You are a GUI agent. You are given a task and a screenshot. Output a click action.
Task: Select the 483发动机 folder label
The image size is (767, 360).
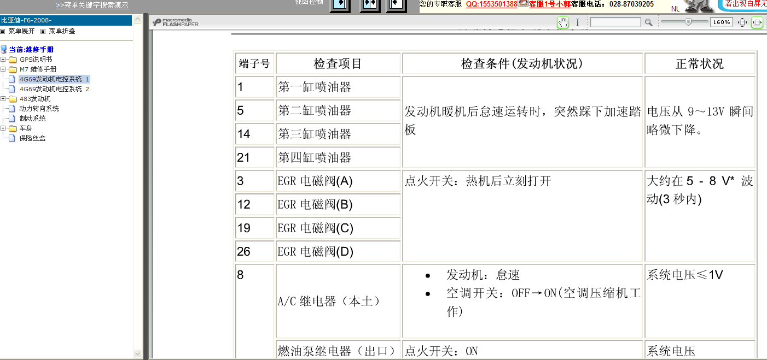coord(35,99)
